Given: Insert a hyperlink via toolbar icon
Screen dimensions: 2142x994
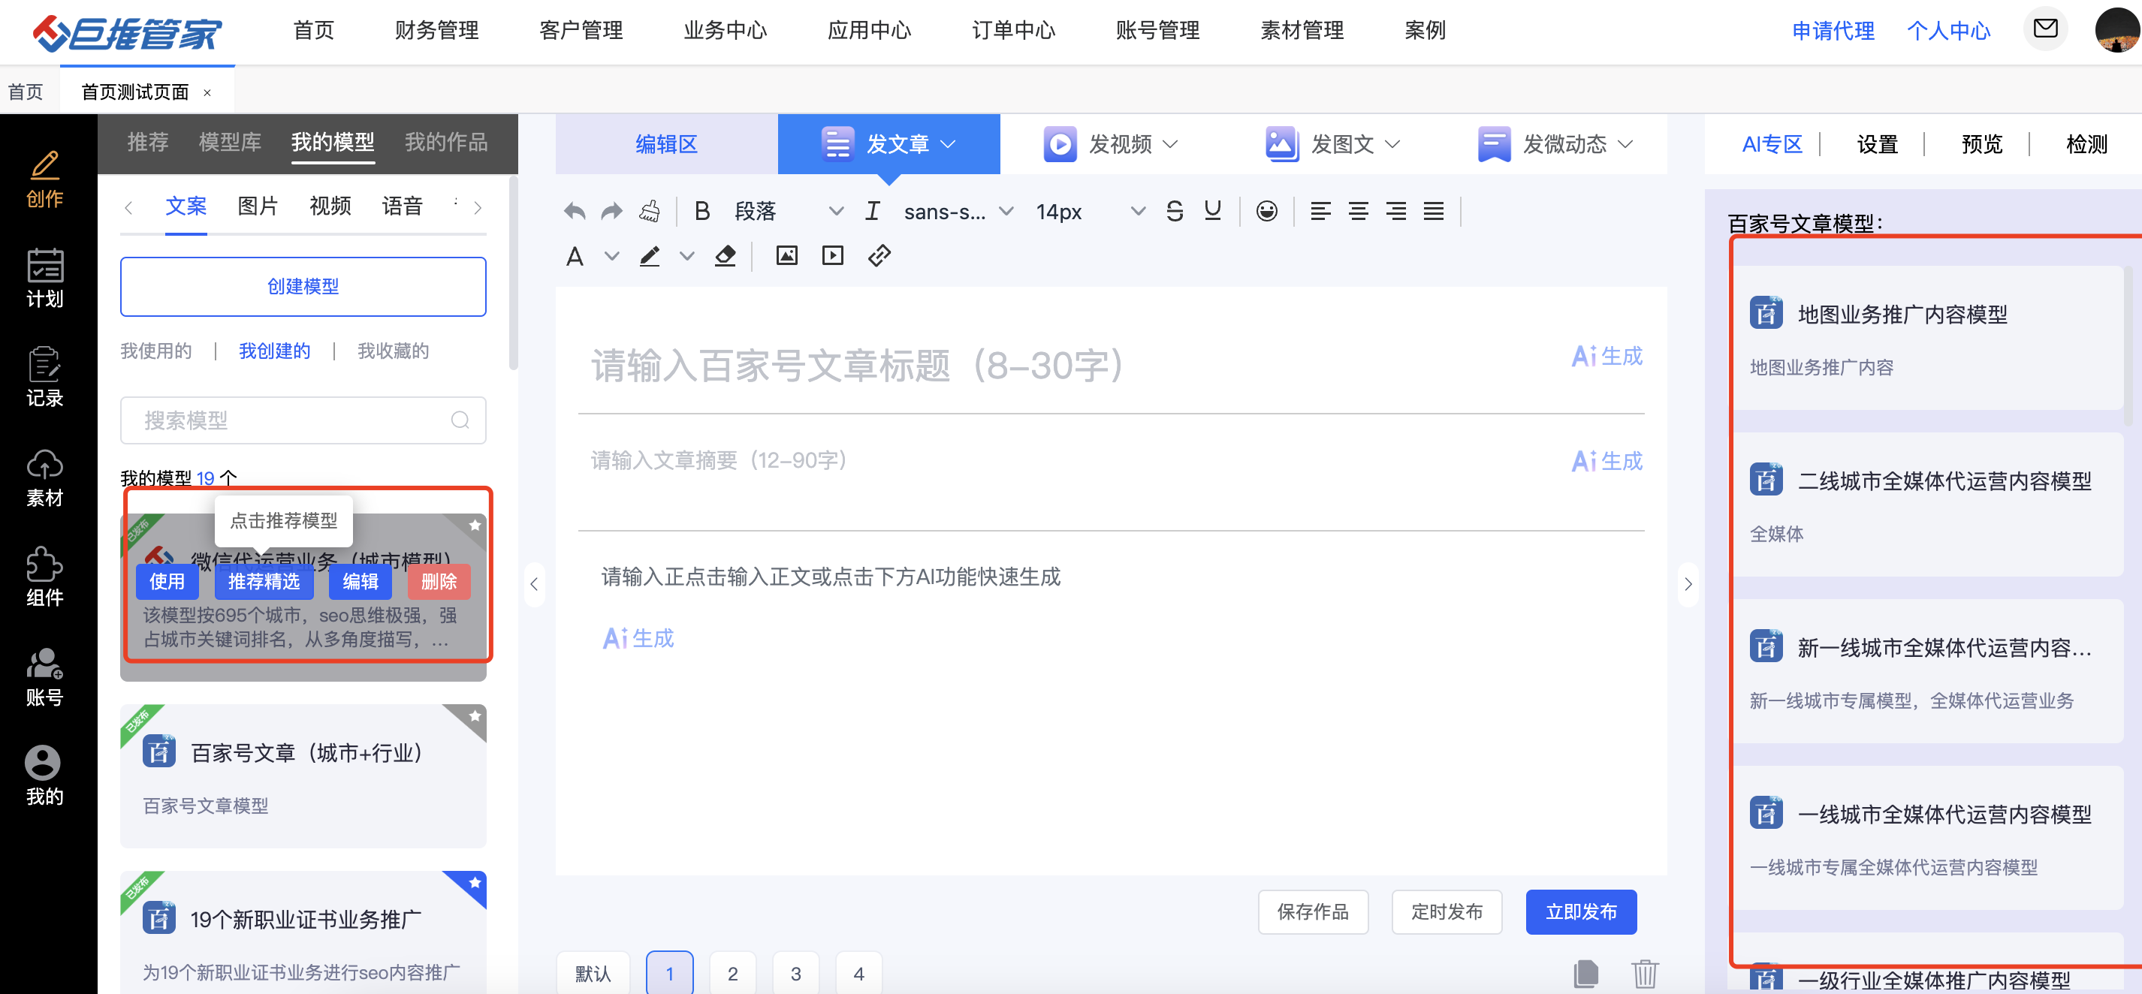Looking at the screenshot, I should (879, 256).
